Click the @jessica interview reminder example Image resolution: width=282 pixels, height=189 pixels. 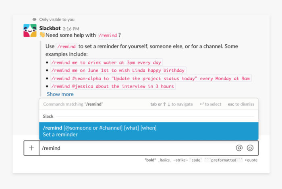tap(113, 86)
